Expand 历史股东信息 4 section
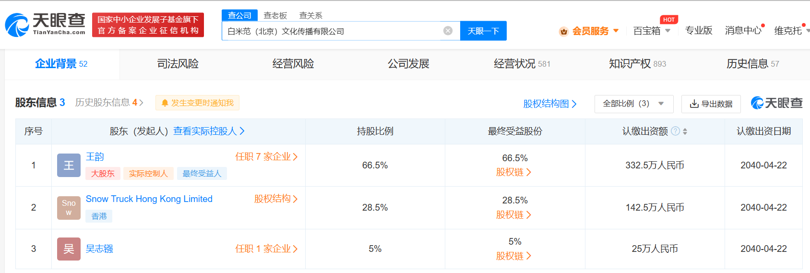 click(109, 102)
